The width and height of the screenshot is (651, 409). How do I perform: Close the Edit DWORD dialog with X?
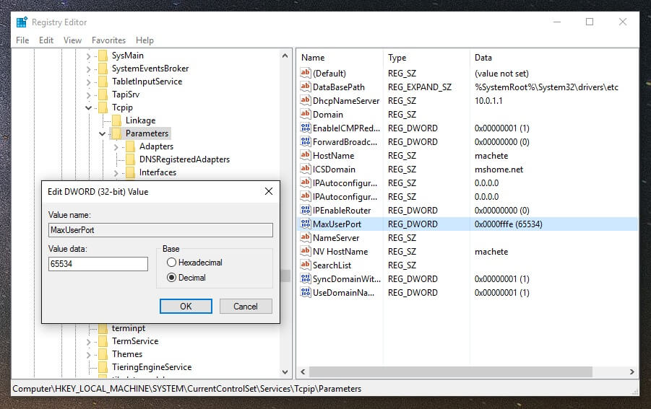[269, 191]
